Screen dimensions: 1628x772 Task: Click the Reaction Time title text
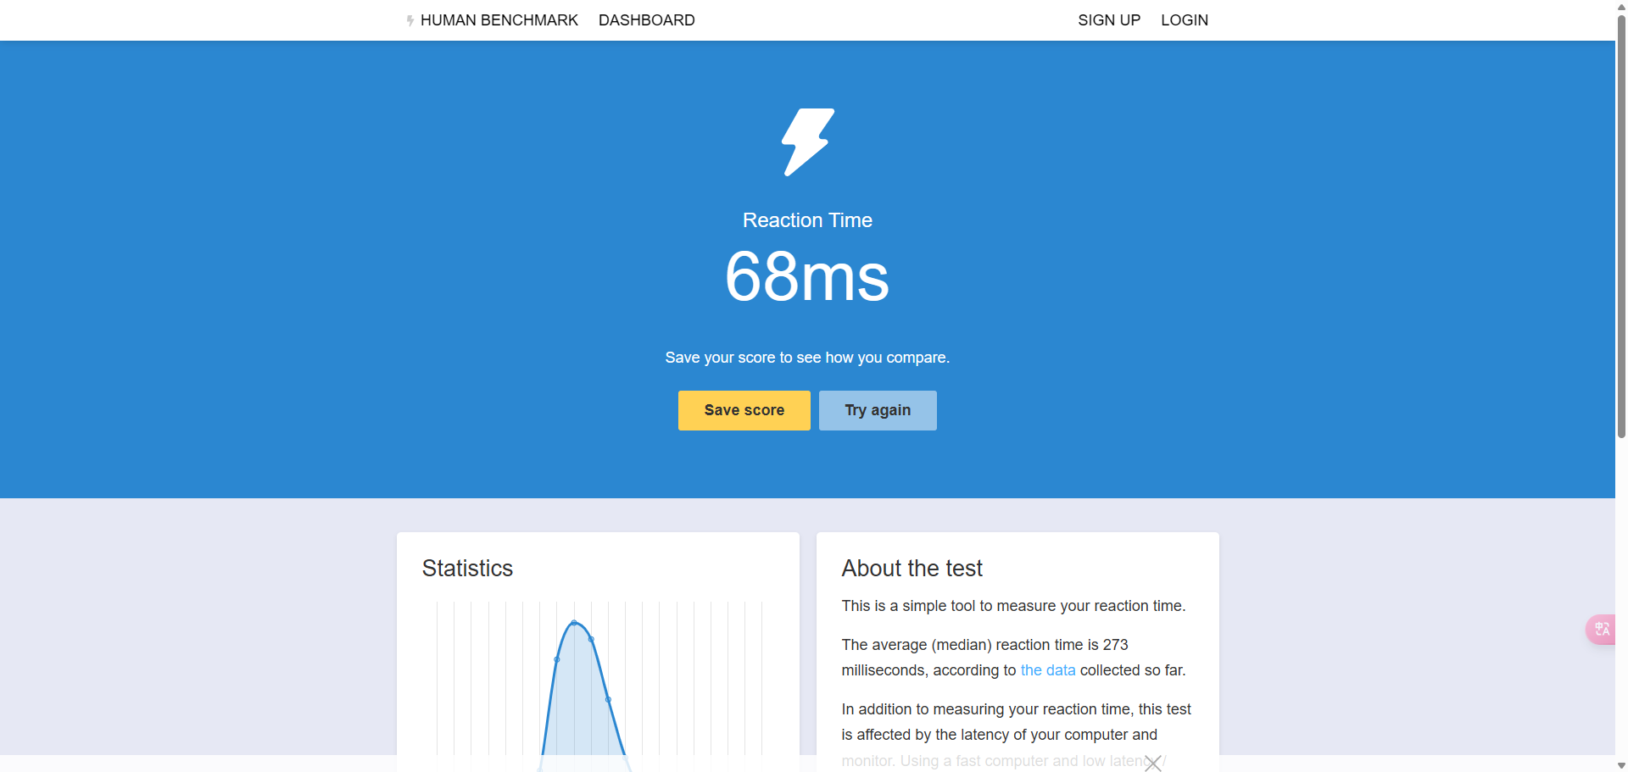coord(807,220)
